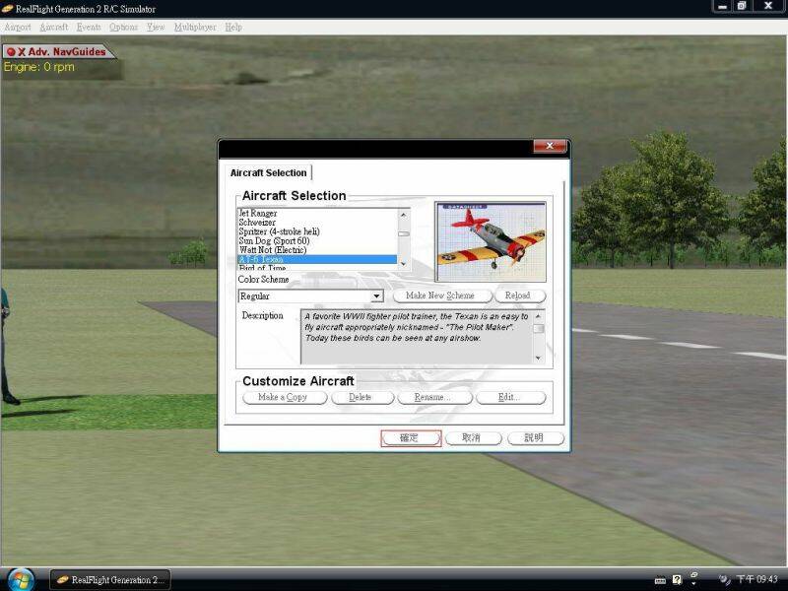Click the Make a Copy button
The width and height of the screenshot is (788, 591).
285,398
